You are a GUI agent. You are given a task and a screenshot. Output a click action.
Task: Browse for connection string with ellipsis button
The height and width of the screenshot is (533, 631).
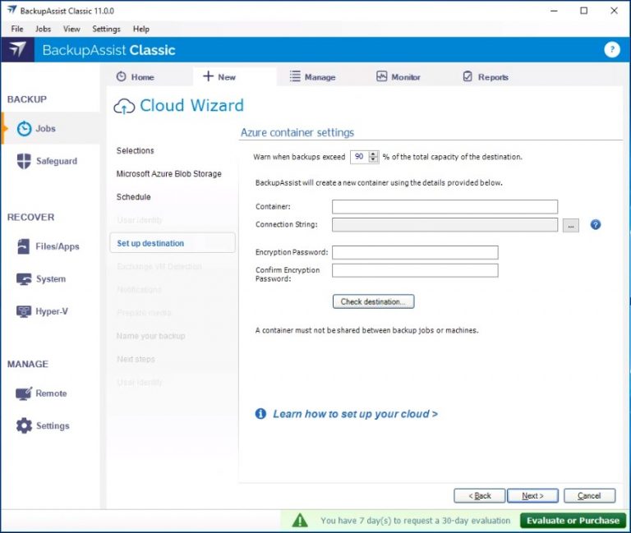click(x=571, y=225)
